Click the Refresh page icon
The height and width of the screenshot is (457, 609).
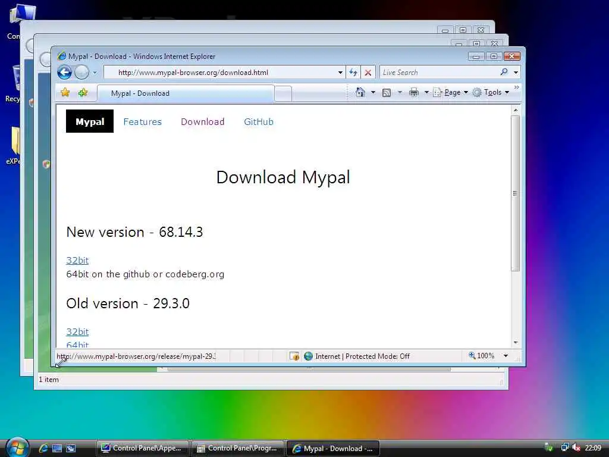[353, 72]
